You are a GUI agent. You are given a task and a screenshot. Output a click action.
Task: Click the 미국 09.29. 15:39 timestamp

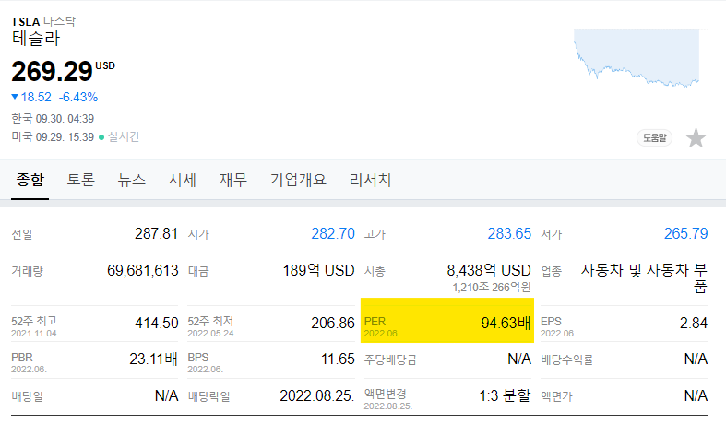pyautogui.click(x=53, y=137)
